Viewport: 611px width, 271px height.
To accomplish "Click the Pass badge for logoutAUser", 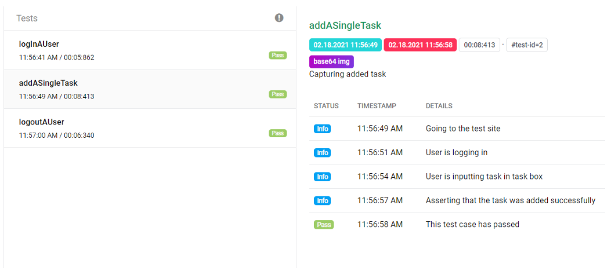I will pos(277,133).
